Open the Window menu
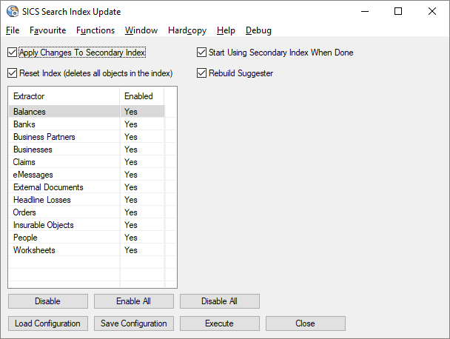Screen dimensions: 450x339 click(141, 30)
